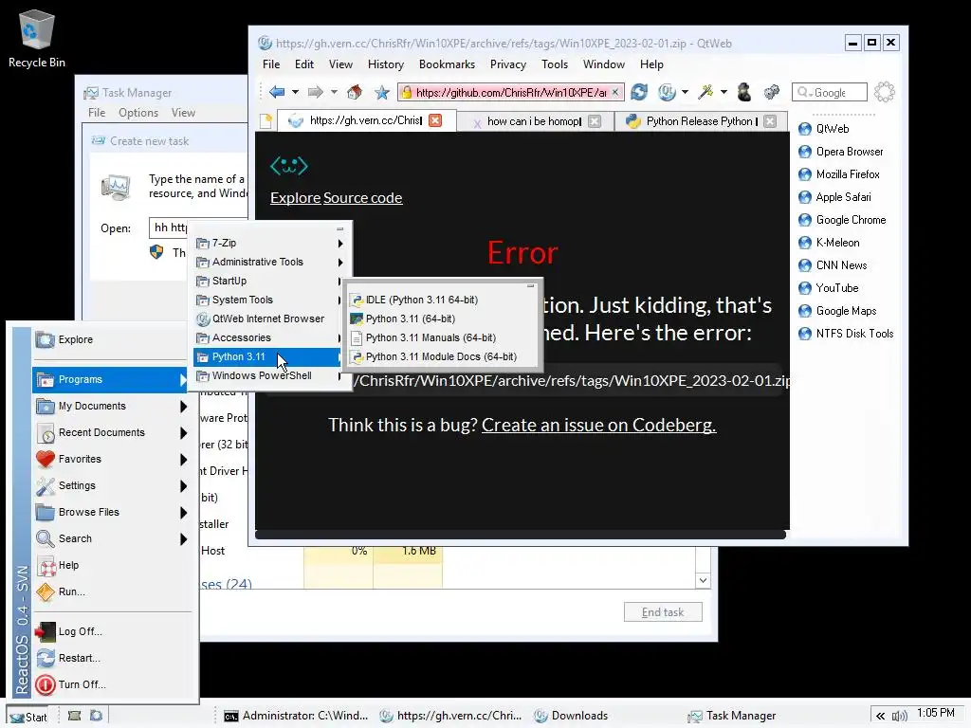Open the Tools menu in QtWeb

pyautogui.click(x=554, y=64)
